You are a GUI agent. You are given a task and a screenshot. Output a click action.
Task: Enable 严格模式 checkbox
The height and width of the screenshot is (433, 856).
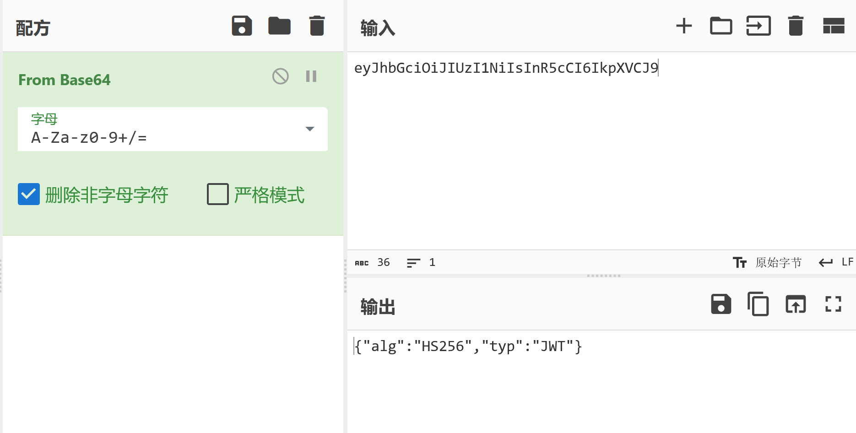(x=218, y=194)
